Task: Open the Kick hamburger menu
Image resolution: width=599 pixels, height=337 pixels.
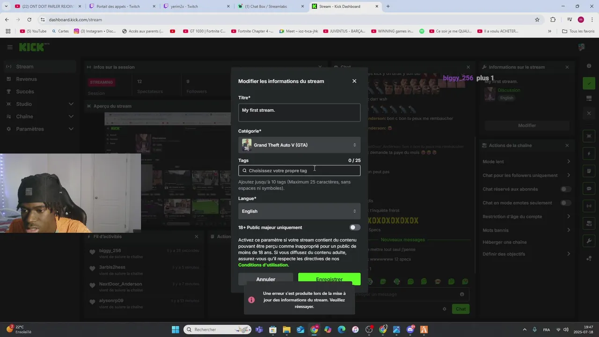Action: tap(10, 47)
